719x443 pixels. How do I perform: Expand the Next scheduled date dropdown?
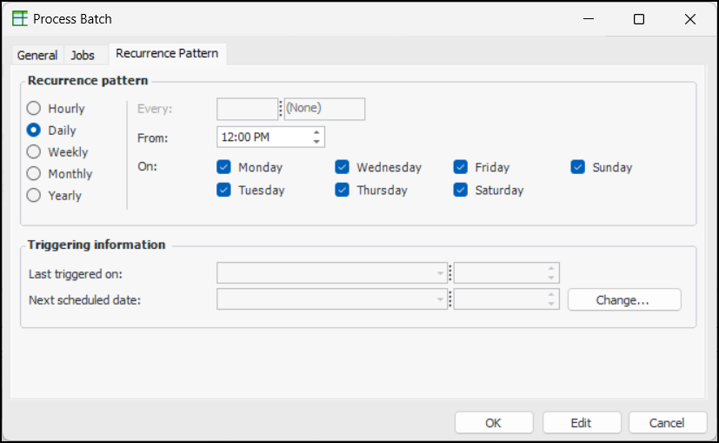[441, 299]
